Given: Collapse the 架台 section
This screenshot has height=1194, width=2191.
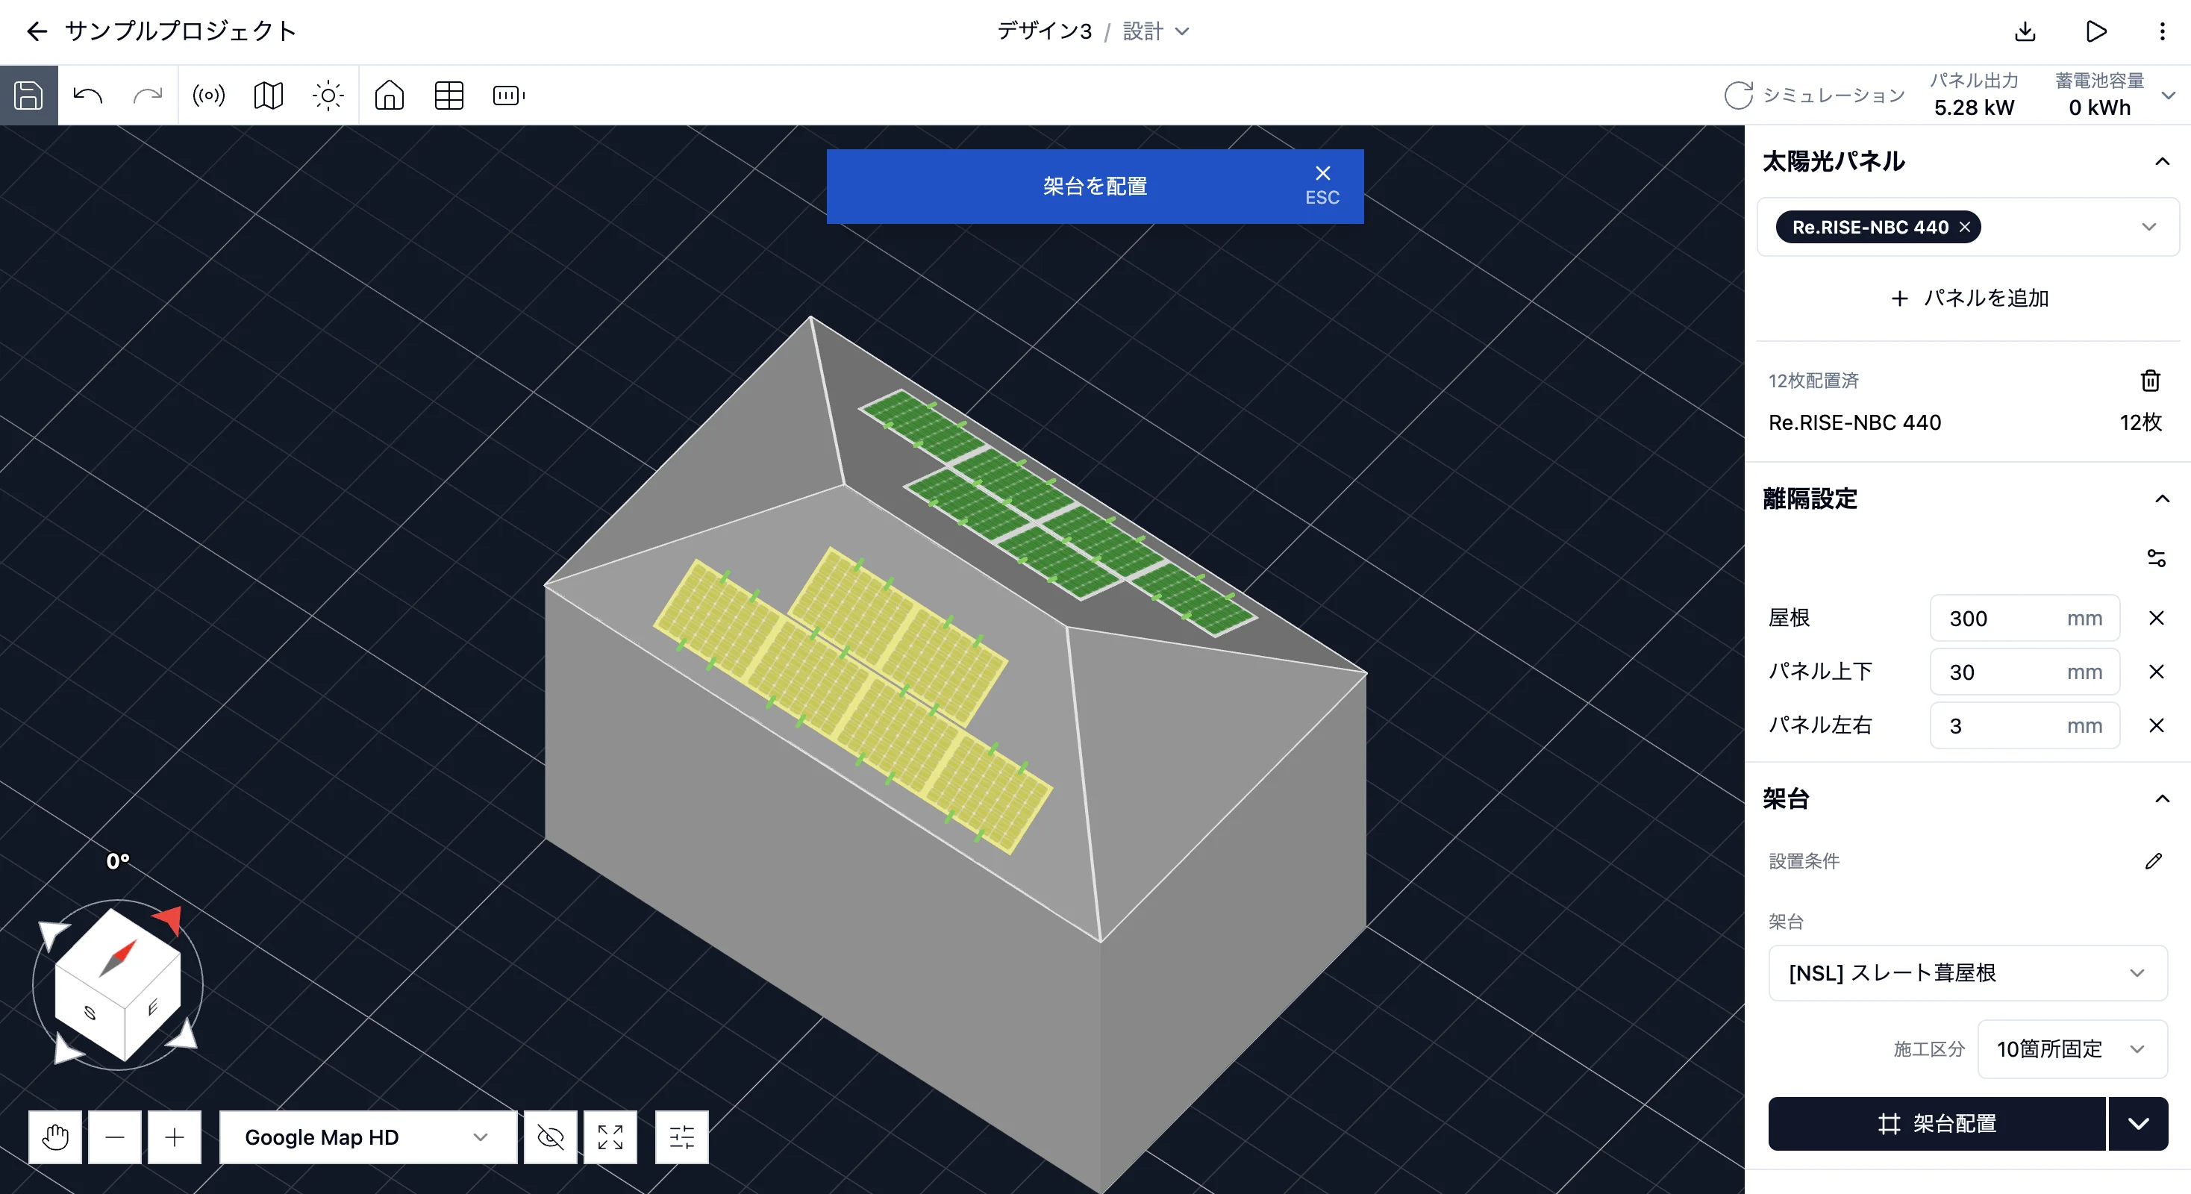Looking at the screenshot, I should 2162,798.
